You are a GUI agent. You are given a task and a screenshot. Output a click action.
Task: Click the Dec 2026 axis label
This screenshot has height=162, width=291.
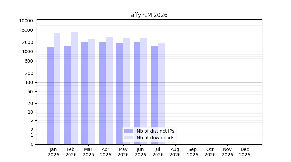point(245,152)
